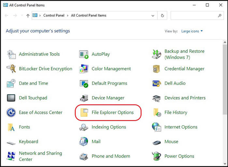Open the View by Large icons dropdown
The height and width of the screenshot is (167, 228).
click(192, 31)
